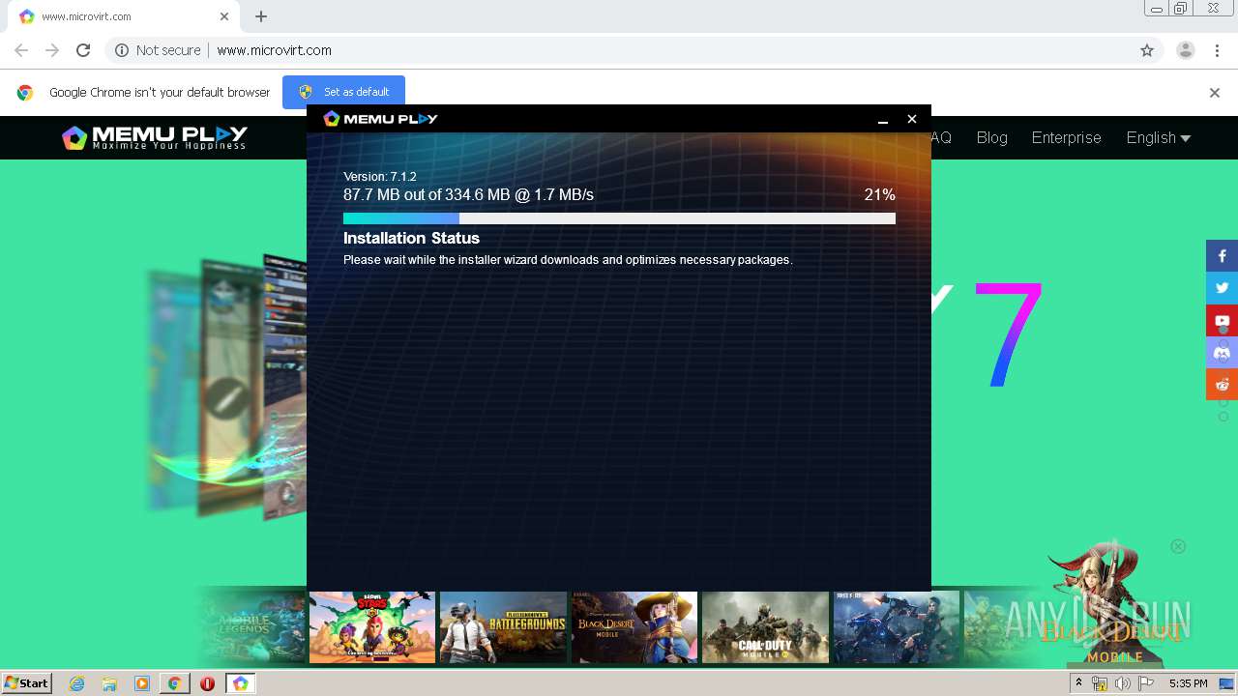Open Opera browser taskbar icon

[x=207, y=683]
